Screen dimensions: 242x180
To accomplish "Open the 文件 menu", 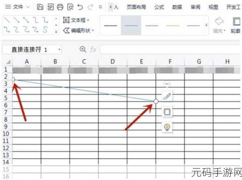I will point(14,7).
